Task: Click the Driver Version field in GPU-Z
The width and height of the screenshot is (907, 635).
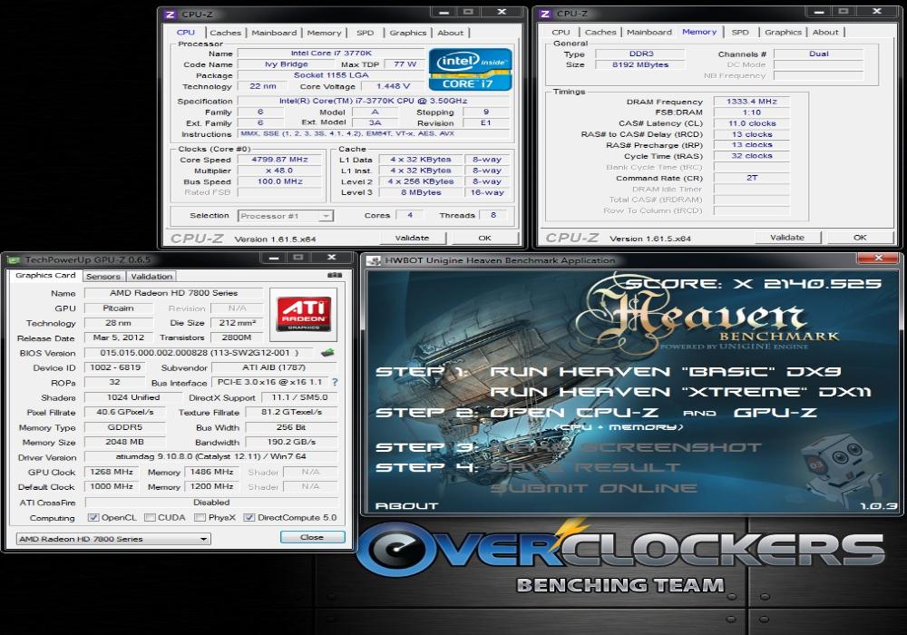Action: 211,457
